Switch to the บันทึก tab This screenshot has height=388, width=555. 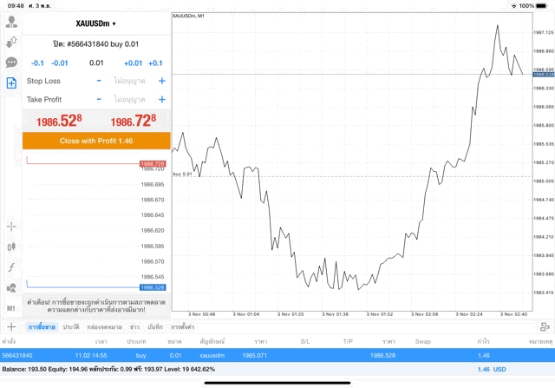(x=155, y=326)
